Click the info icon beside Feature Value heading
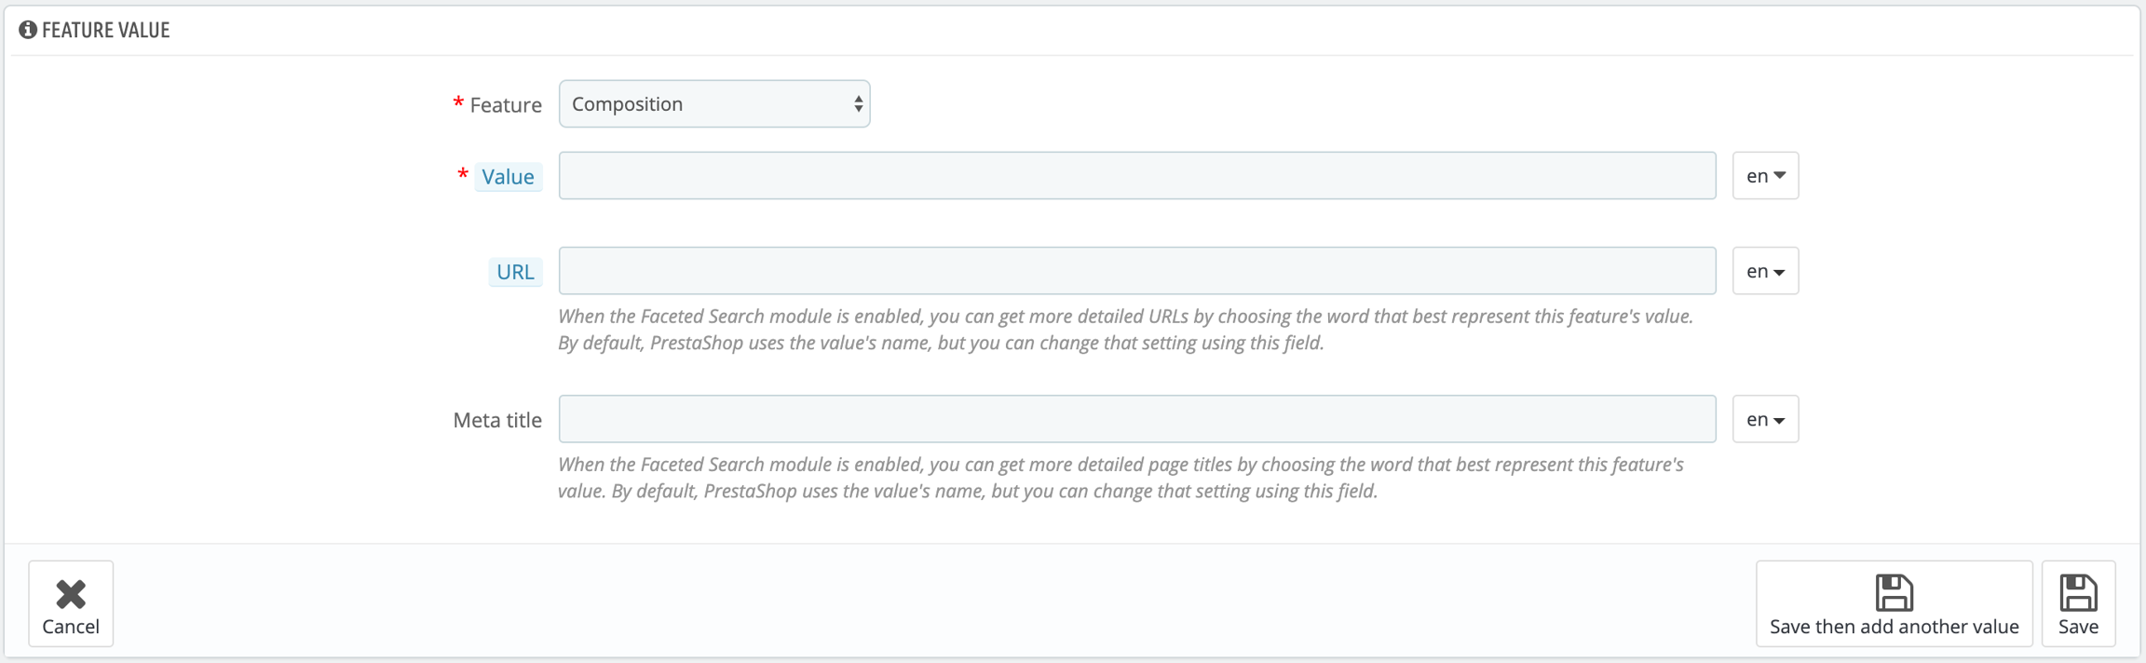The image size is (2146, 663). pos(28,30)
